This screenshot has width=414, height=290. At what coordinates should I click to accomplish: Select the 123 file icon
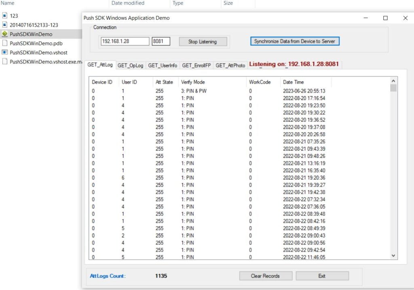click(x=5, y=16)
